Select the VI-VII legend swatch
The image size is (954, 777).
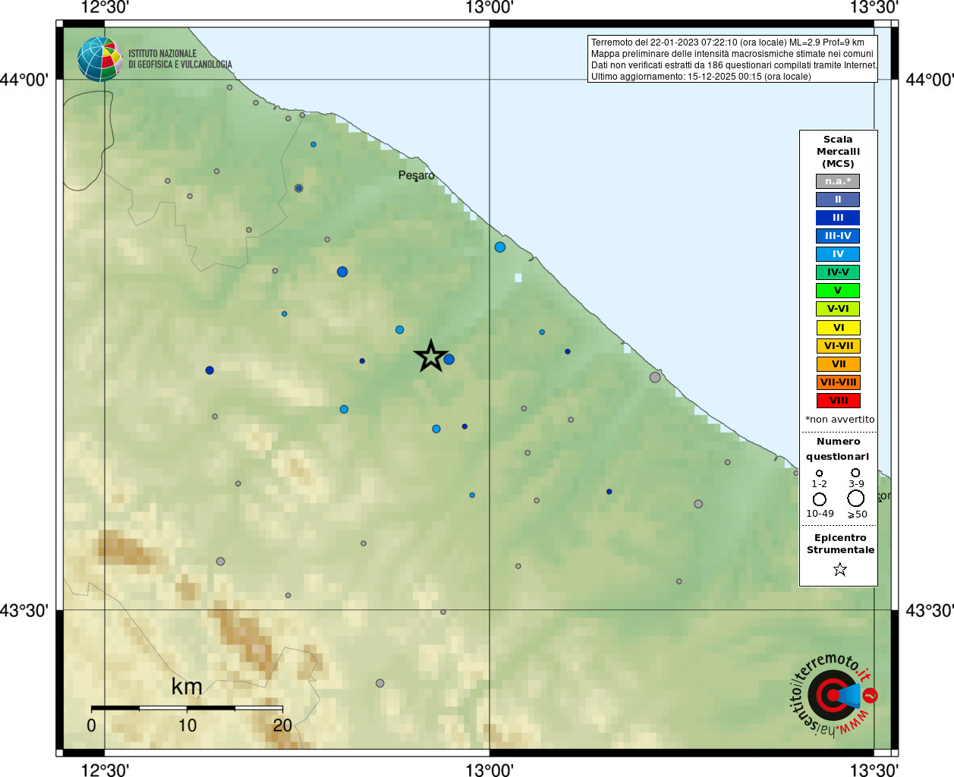click(838, 346)
